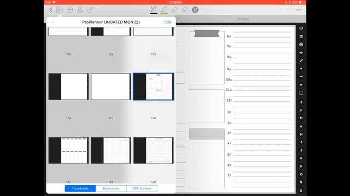Tap the popover title ProPlanner UNDATED MON (2)
Image resolution: width=350 pixels, height=196 pixels.
pos(111,22)
